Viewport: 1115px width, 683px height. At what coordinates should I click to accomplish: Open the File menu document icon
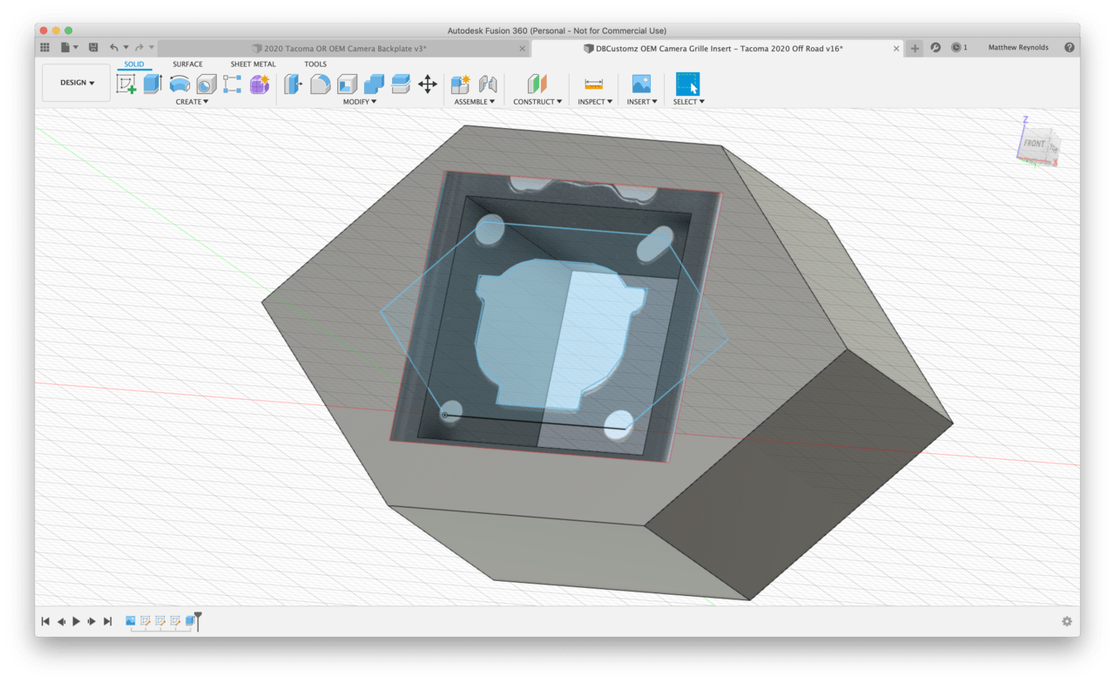[x=65, y=48]
